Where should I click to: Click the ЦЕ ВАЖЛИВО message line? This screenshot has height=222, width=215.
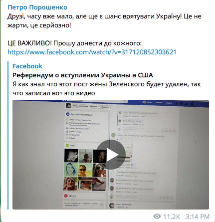pos(74,43)
